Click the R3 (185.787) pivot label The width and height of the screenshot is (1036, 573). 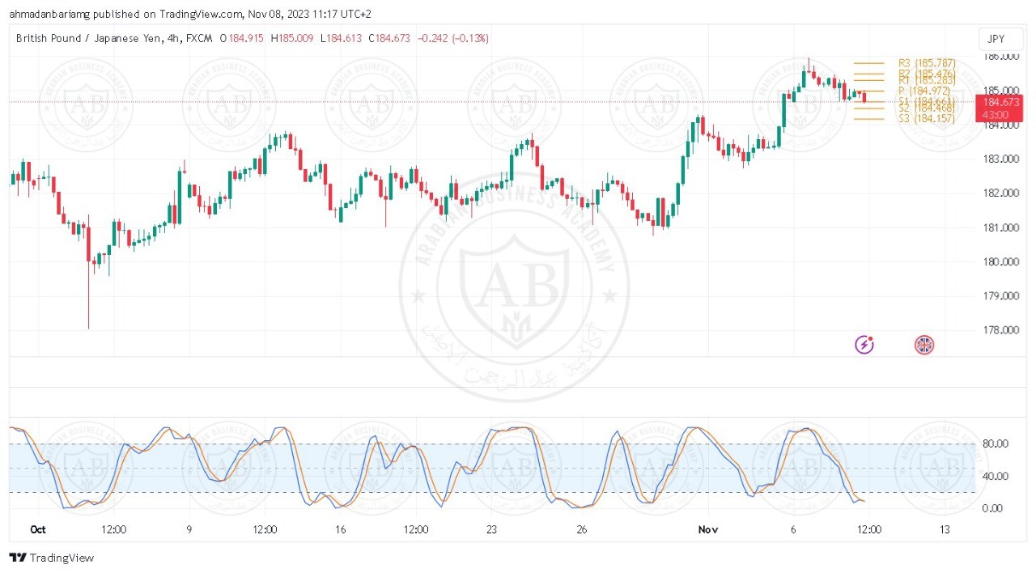(x=926, y=62)
